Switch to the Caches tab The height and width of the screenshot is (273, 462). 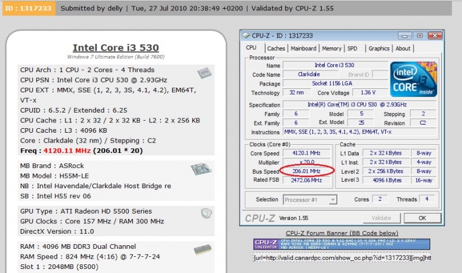[x=276, y=48]
